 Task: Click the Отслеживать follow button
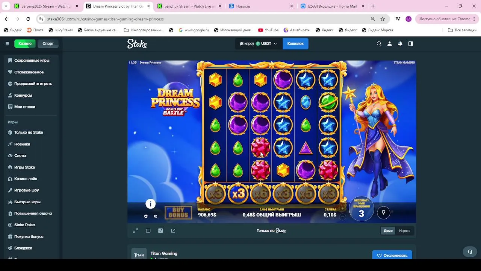[x=392, y=255]
